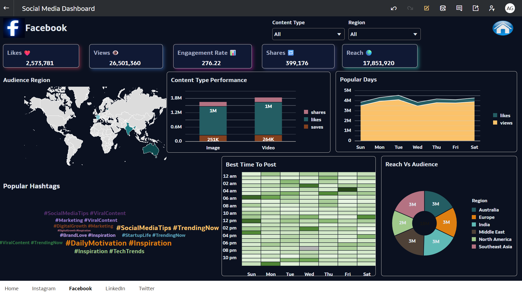
Task: Click #BrandLove #Inspiration hashtag
Action: [88, 235]
